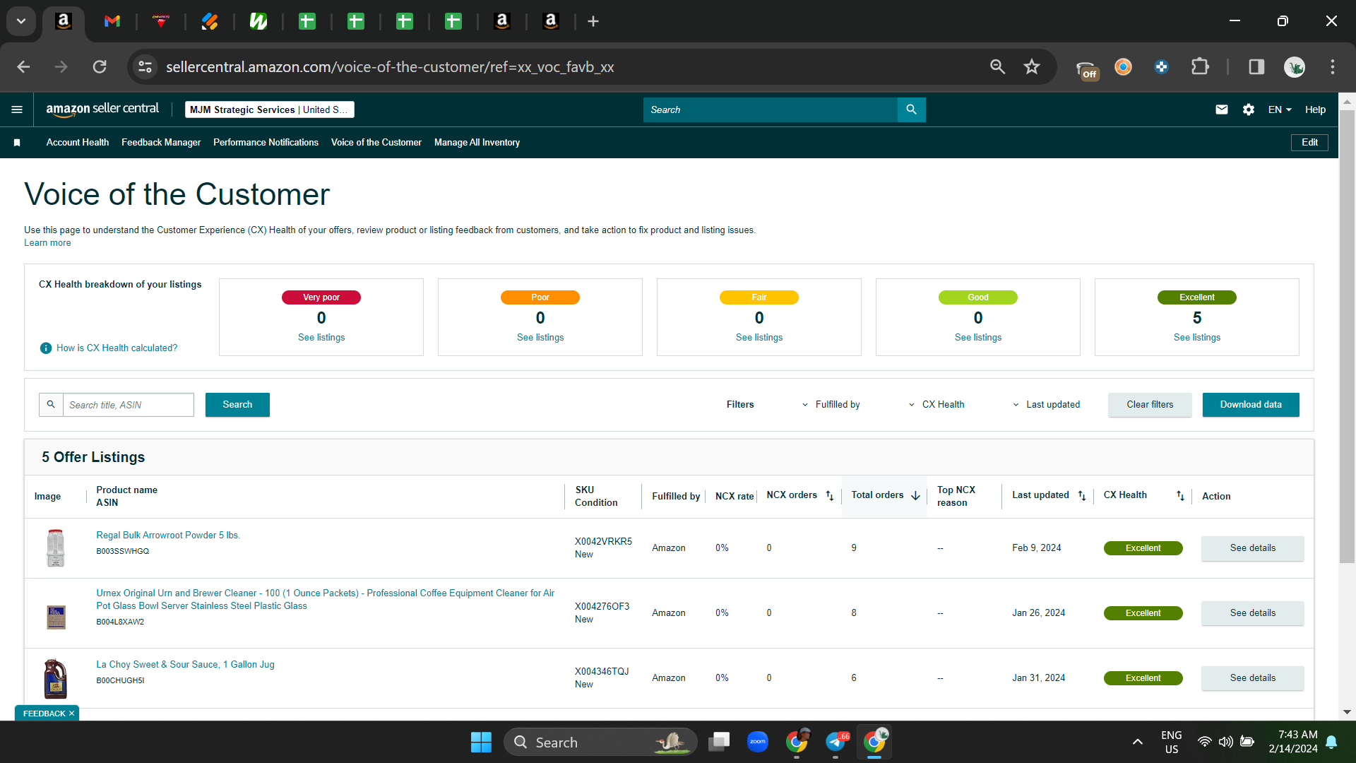Open Manage All Inventory menu item
This screenshot has height=763, width=1356.
[477, 143]
